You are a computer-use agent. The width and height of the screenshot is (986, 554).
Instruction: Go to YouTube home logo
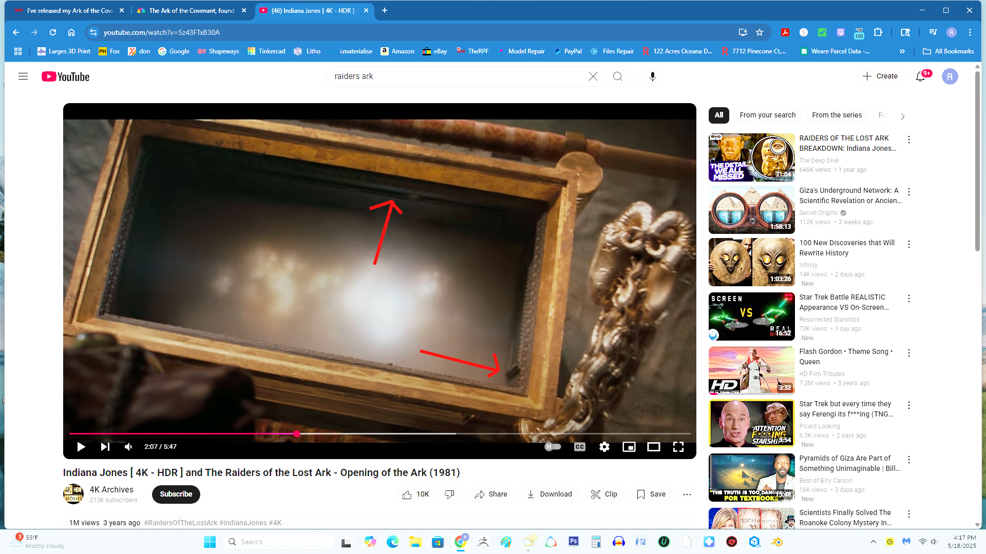point(65,76)
